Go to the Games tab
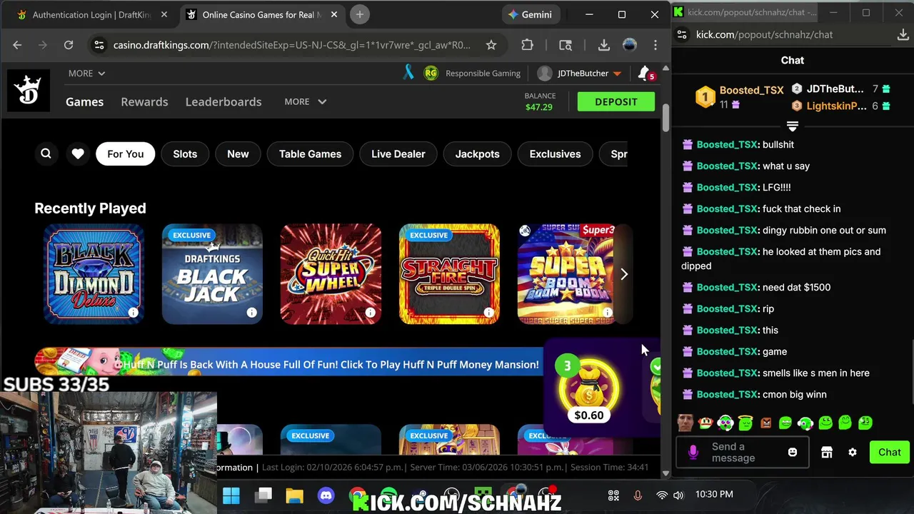Image resolution: width=914 pixels, height=514 pixels. 84,101
